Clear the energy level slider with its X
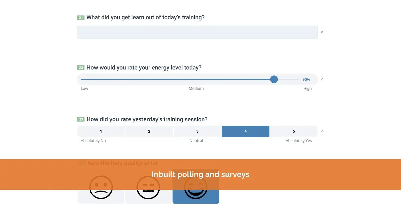This screenshot has width=401, height=222. coord(322,79)
